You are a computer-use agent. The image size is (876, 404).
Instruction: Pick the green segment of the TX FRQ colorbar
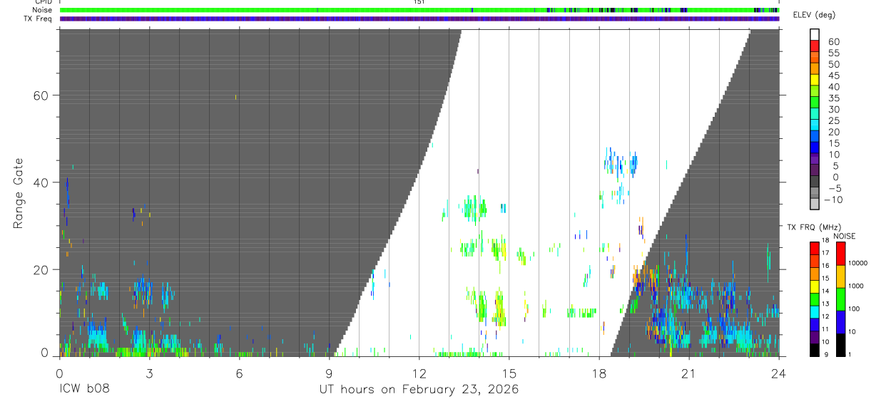pyautogui.click(x=815, y=299)
